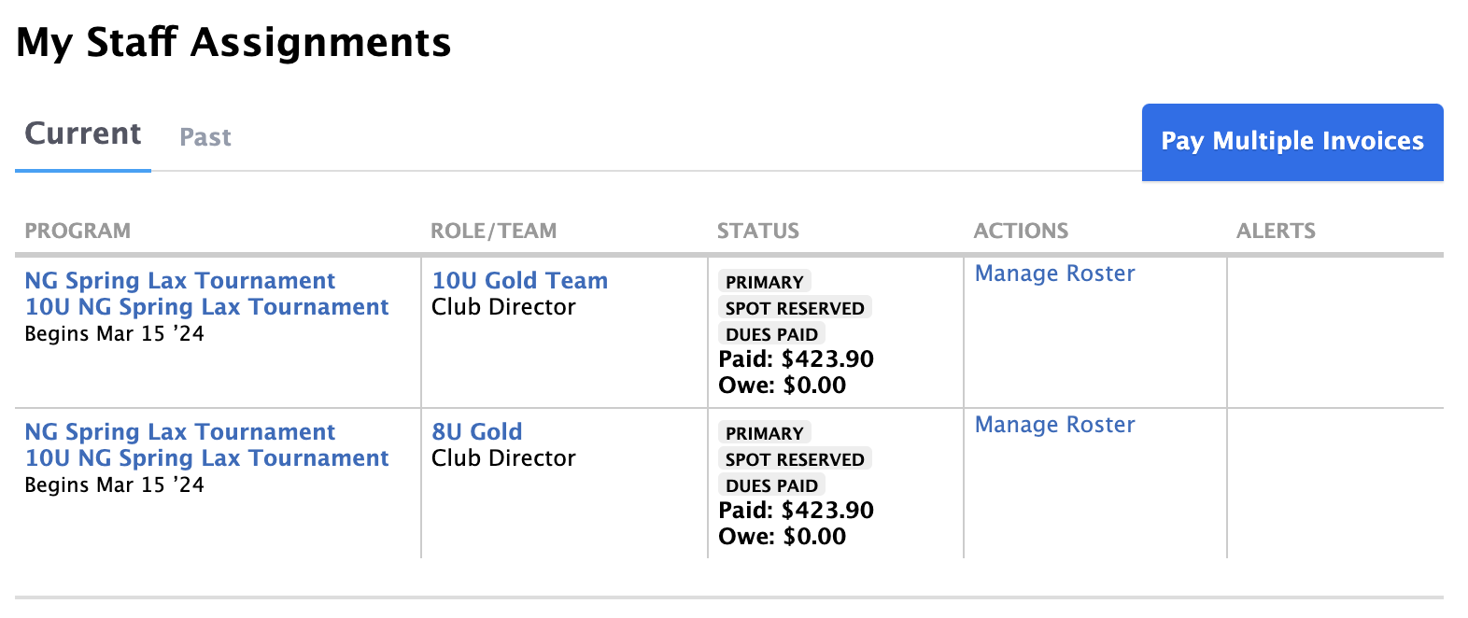Open the first NG Spring Lax Tournament program
Viewport: 1468px width, 618px height.
coord(179,280)
